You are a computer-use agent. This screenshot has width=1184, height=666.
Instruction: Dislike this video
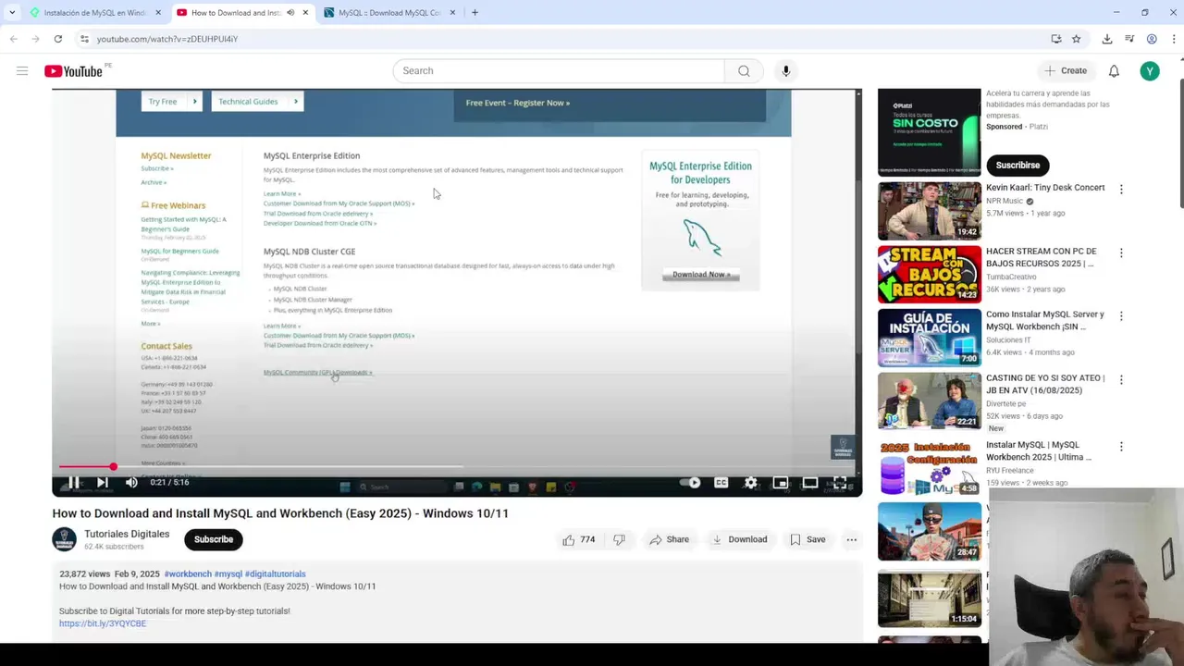tap(619, 539)
